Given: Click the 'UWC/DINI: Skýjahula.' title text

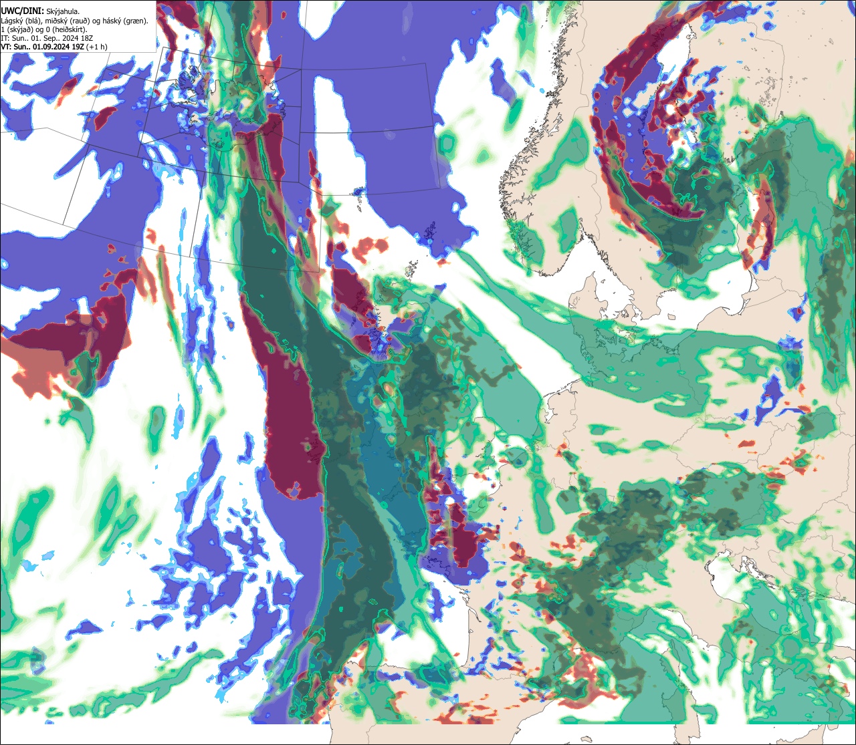Looking at the screenshot, I should [41, 11].
